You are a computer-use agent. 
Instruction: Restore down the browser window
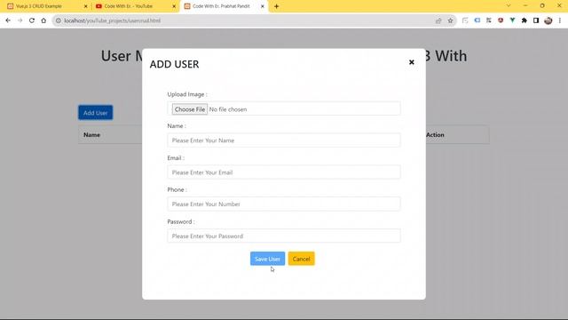coord(542,6)
